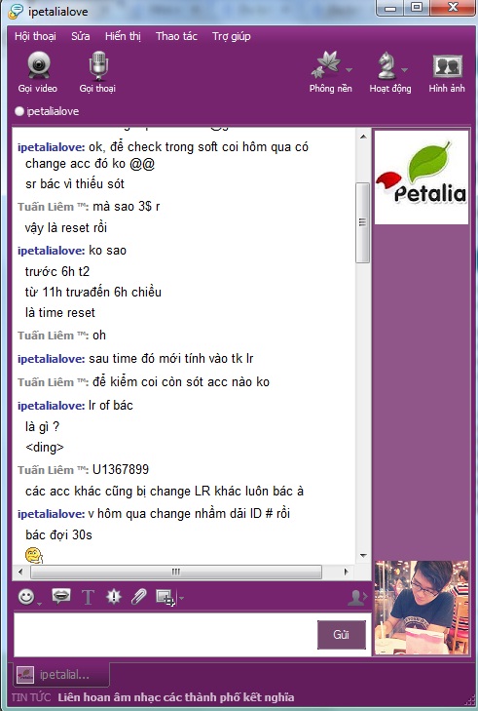The width and height of the screenshot is (478, 711).
Task: Open the Thao tác menu
Action: click(x=176, y=36)
